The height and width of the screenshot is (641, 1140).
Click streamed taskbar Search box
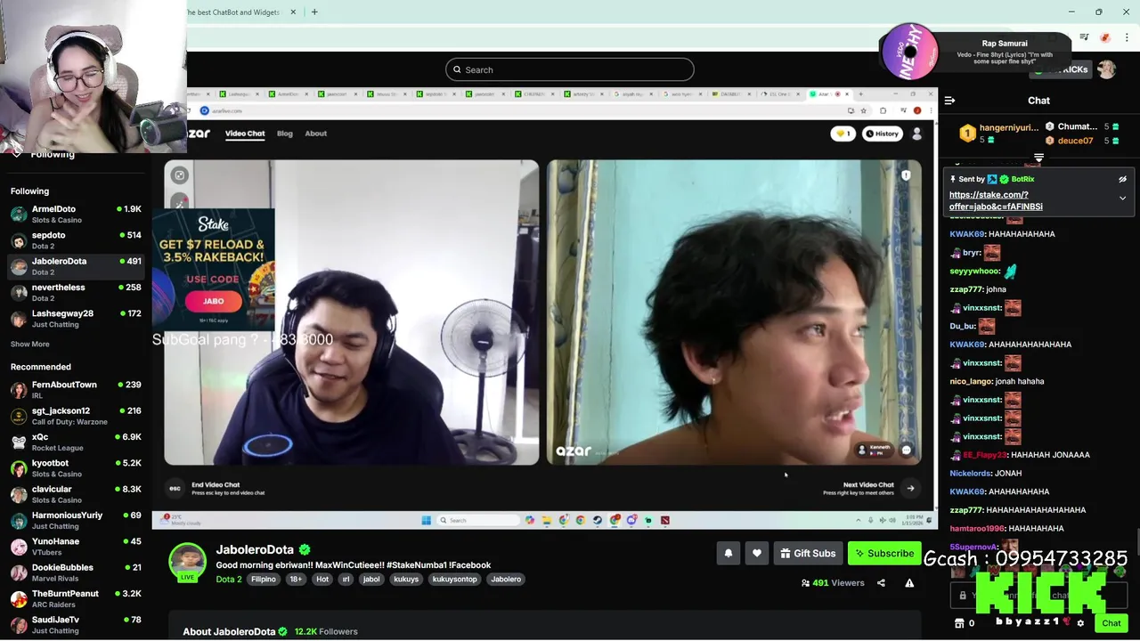478,520
